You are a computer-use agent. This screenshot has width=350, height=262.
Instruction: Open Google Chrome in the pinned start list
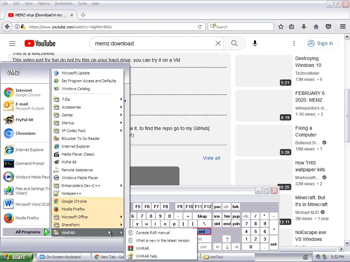point(26,92)
